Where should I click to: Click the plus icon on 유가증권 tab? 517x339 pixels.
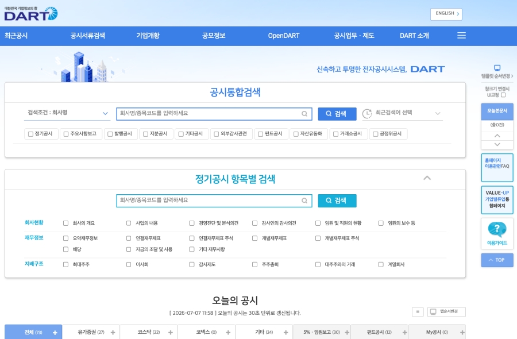pos(113,333)
